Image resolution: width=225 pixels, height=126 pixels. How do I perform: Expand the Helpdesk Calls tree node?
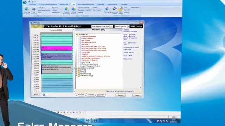(77, 74)
